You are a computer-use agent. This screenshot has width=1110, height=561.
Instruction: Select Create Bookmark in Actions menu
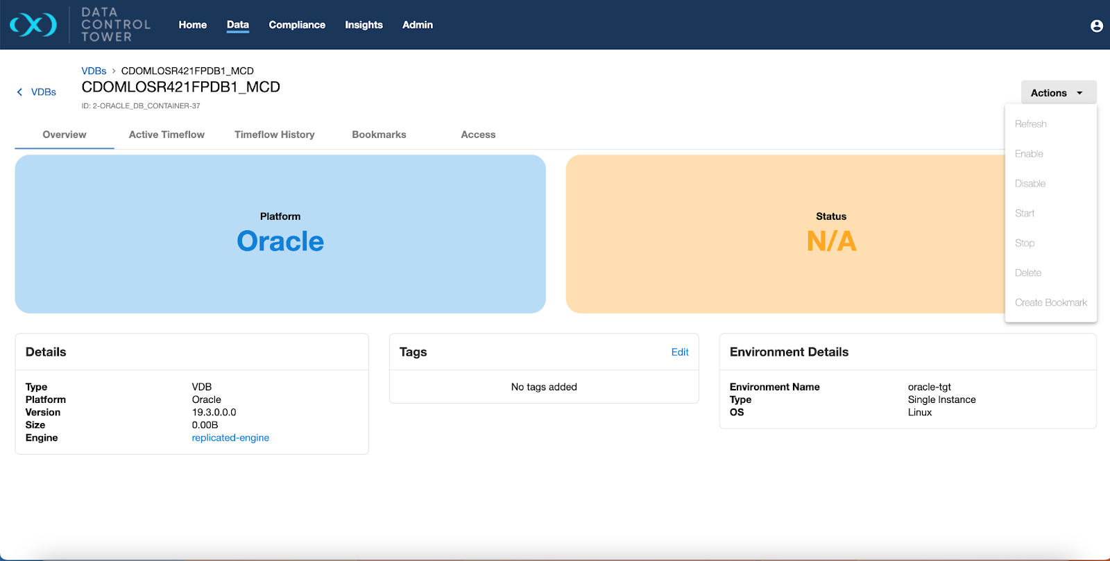pos(1050,302)
